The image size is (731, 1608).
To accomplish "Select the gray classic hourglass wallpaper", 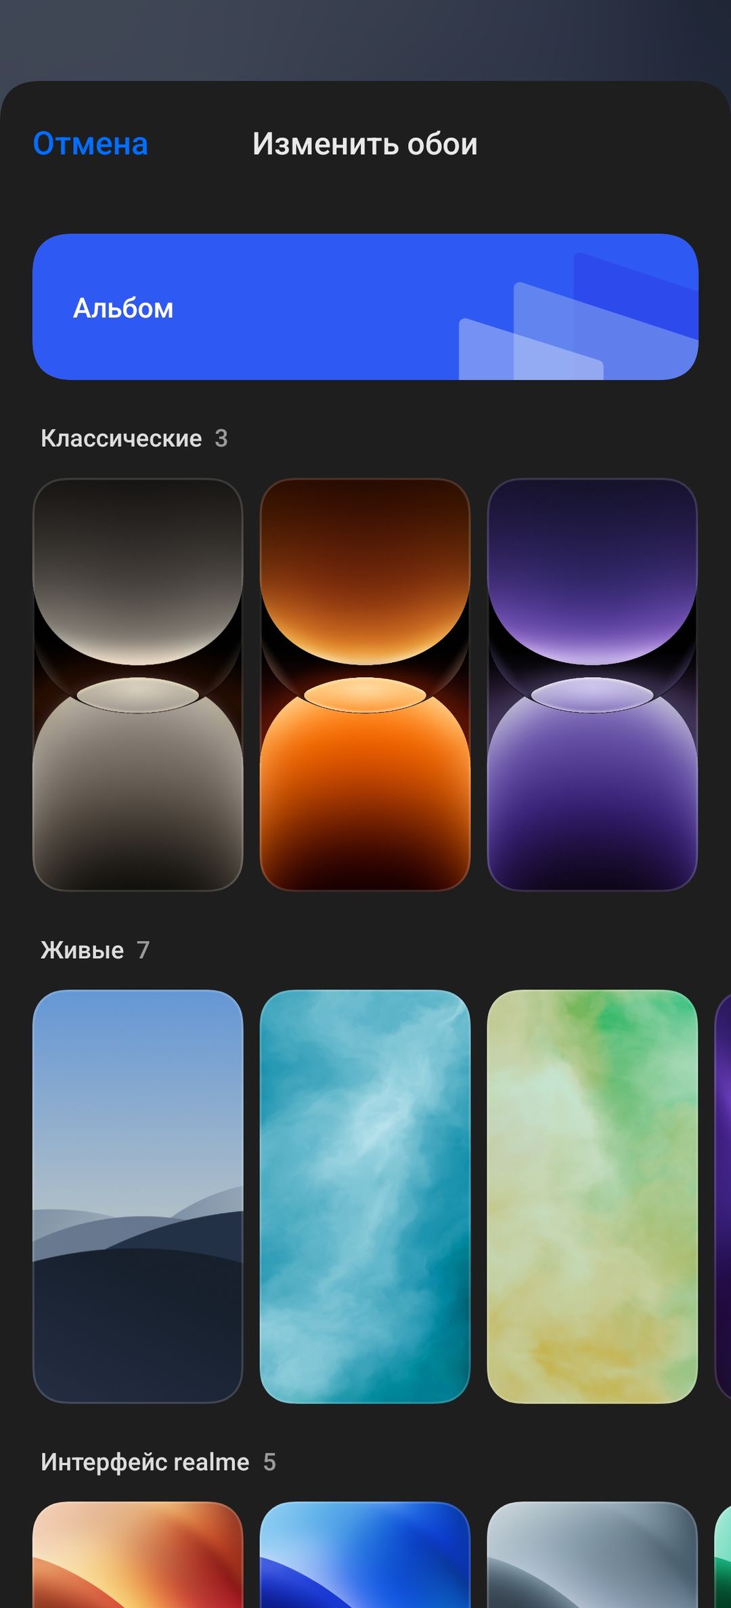I will point(138,685).
